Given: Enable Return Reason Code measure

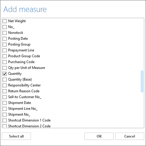Looking at the screenshot, I should click(x=5, y=91).
